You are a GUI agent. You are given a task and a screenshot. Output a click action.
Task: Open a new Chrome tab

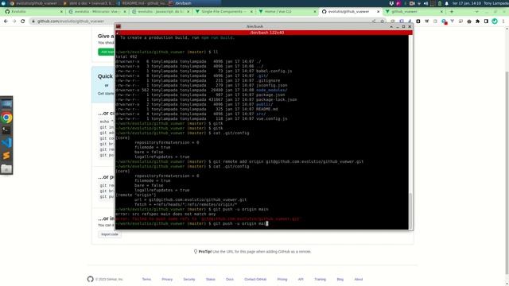tap(452, 11)
